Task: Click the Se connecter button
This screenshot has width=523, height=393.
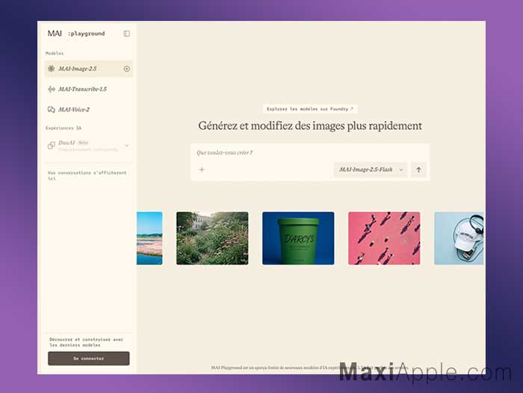Action: [x=89, y=359]
